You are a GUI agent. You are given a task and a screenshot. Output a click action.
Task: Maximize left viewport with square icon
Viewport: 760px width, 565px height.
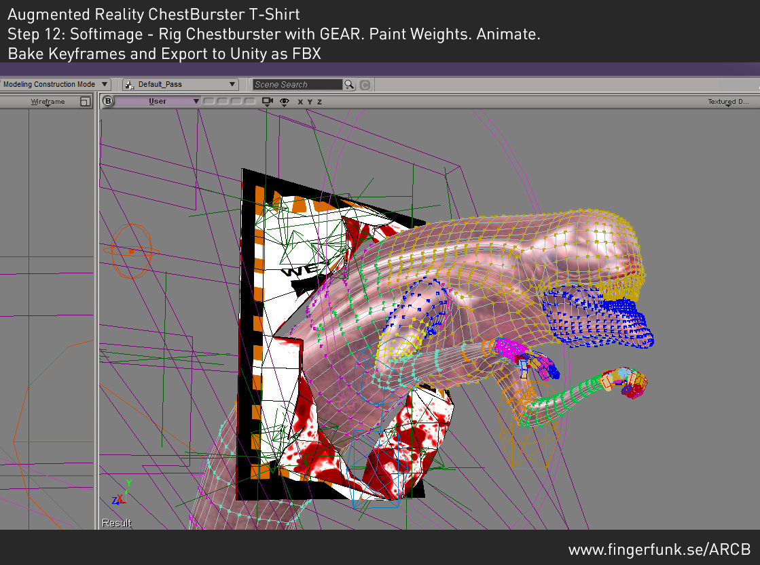click(86, 102)
